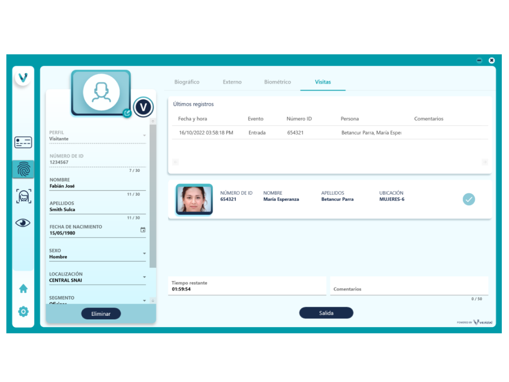Expand the Perfil dropdown
This screenshot has height=382, width=509.
coord(144,136)
